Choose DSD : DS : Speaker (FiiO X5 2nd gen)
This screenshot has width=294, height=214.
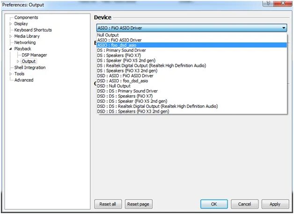click(x=192, y=101)
